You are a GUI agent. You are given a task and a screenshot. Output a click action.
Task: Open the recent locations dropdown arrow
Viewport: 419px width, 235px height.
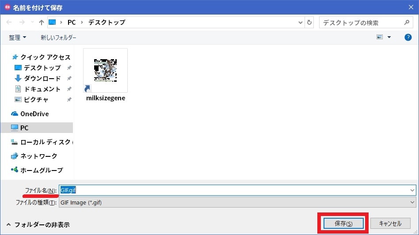coord(32,22)
